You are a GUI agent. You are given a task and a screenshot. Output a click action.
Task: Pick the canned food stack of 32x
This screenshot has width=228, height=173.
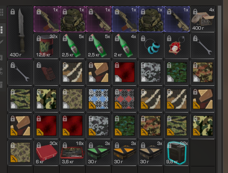point(46,46)
